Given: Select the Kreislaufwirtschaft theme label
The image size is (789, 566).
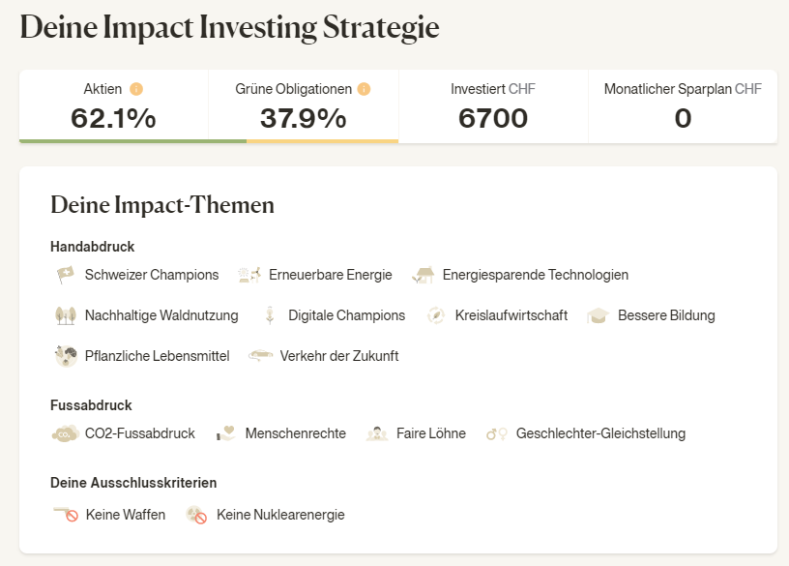Looking at the screenshot, I should coord(511,315).
